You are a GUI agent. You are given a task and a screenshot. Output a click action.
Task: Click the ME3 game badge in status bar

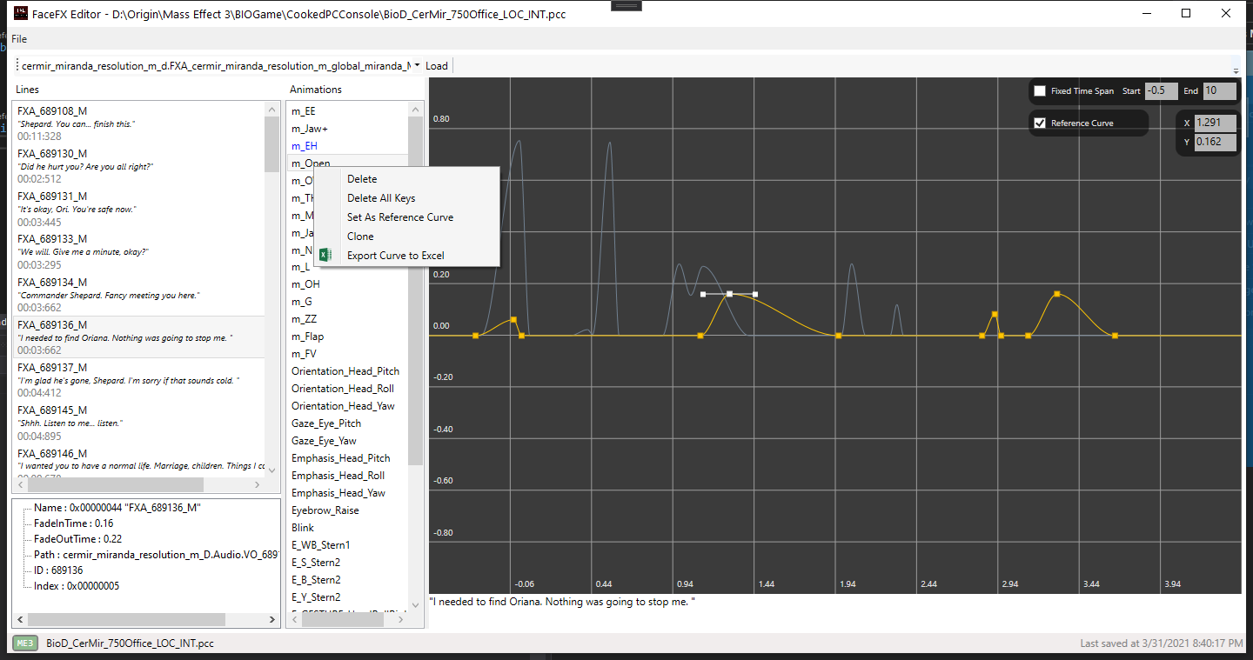click(25, 643)
